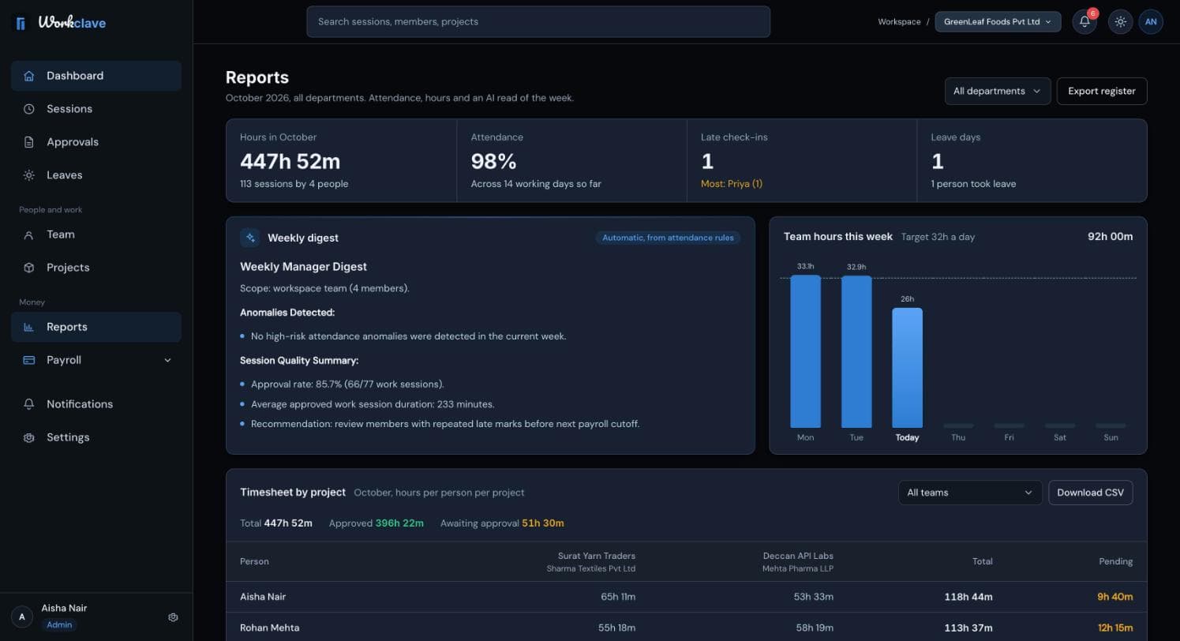Open the Approvals page
This screenshot has width=1180, height=641.
[96, 142]
